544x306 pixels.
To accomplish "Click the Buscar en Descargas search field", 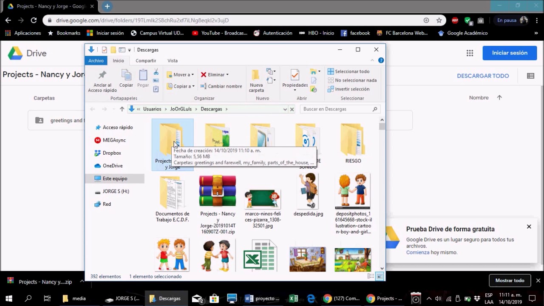I will click(x=340, y=109).
